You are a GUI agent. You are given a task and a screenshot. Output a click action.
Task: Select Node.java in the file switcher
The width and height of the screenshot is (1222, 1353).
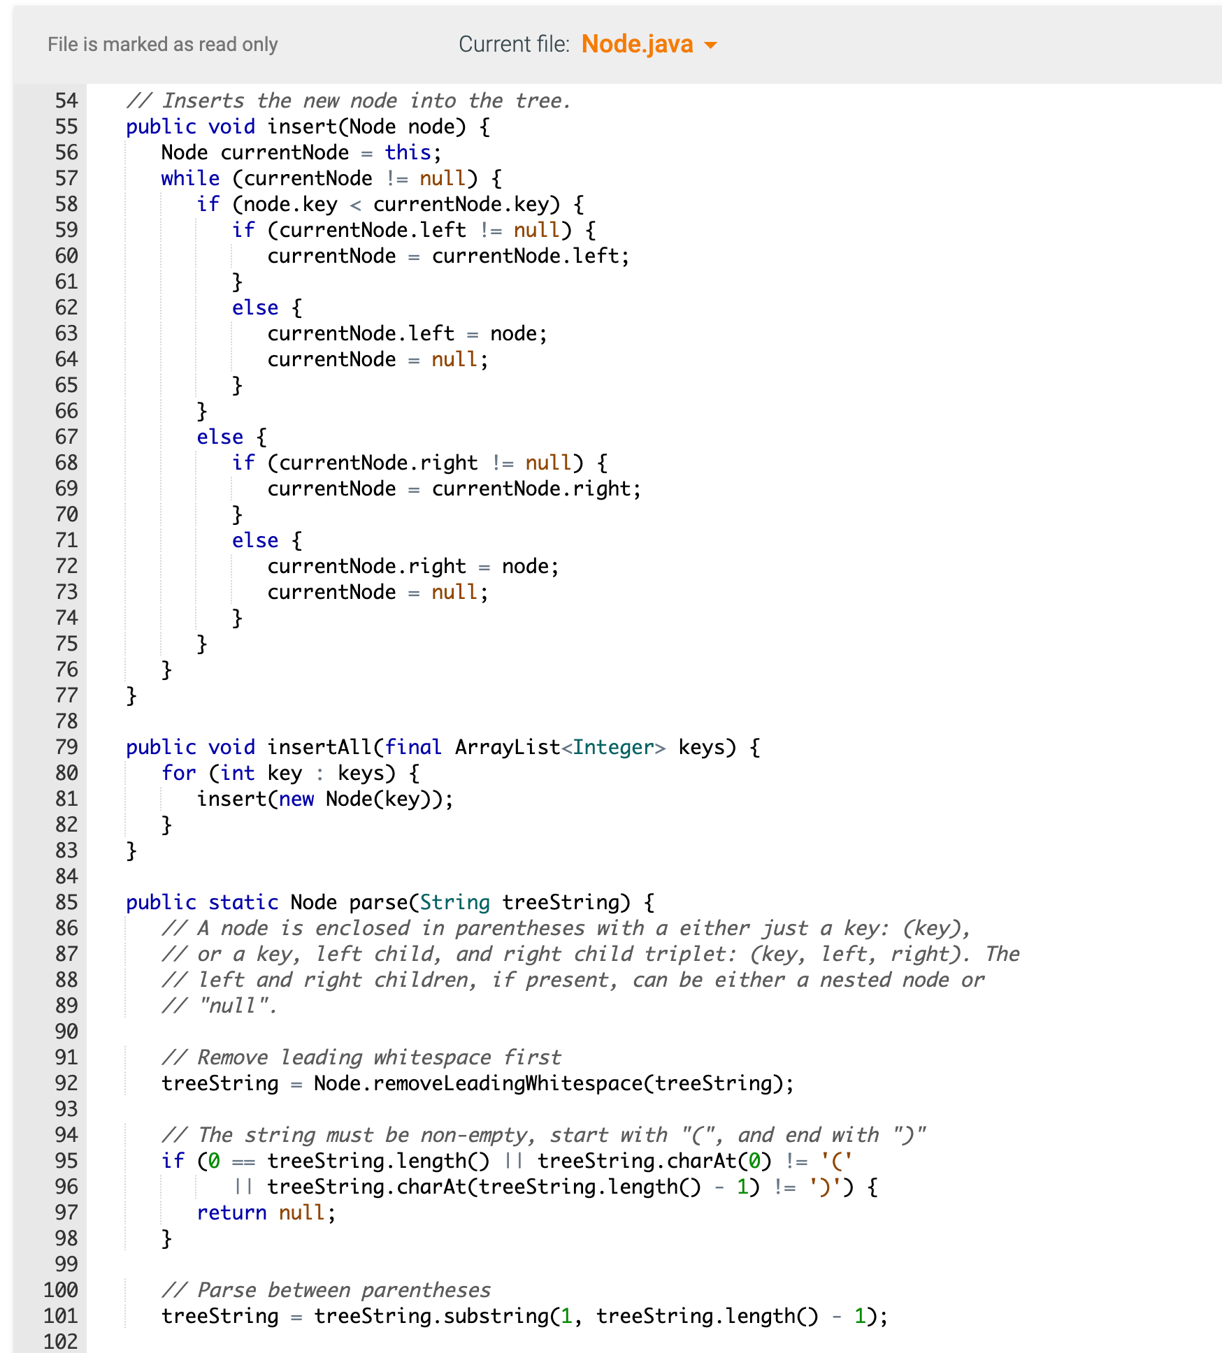[636, 44]
